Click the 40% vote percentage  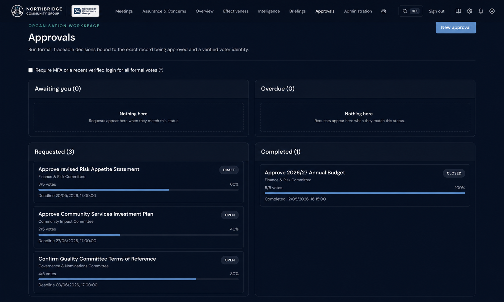point(234,229)
